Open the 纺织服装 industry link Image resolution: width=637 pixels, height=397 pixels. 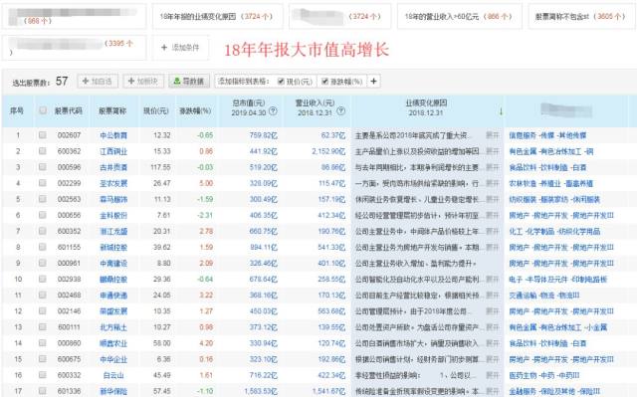pyautogui.click(x=523, y=199)
